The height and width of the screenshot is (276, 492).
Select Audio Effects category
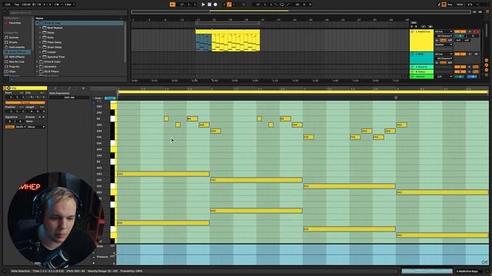pos(17,52)
